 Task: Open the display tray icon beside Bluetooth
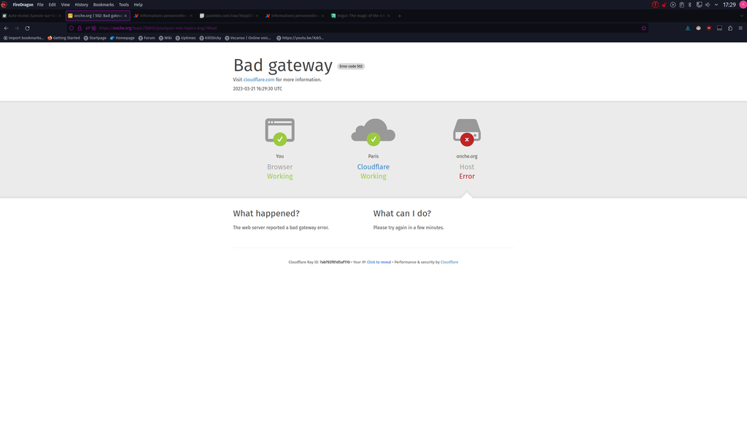(700, 5)
